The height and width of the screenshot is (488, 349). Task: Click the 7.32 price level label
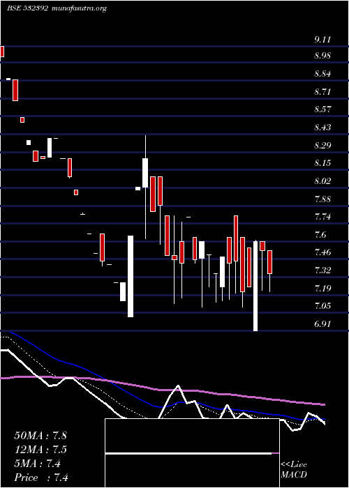tap(322, 270)
